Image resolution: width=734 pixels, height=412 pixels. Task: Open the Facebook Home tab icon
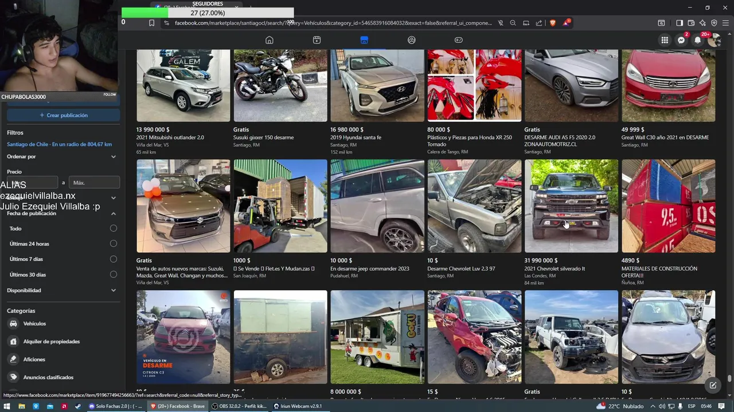[269, 40]
